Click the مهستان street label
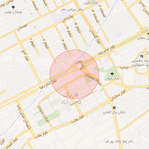The width and height of the screenshot is (149, 149). [x=22, y=27]
